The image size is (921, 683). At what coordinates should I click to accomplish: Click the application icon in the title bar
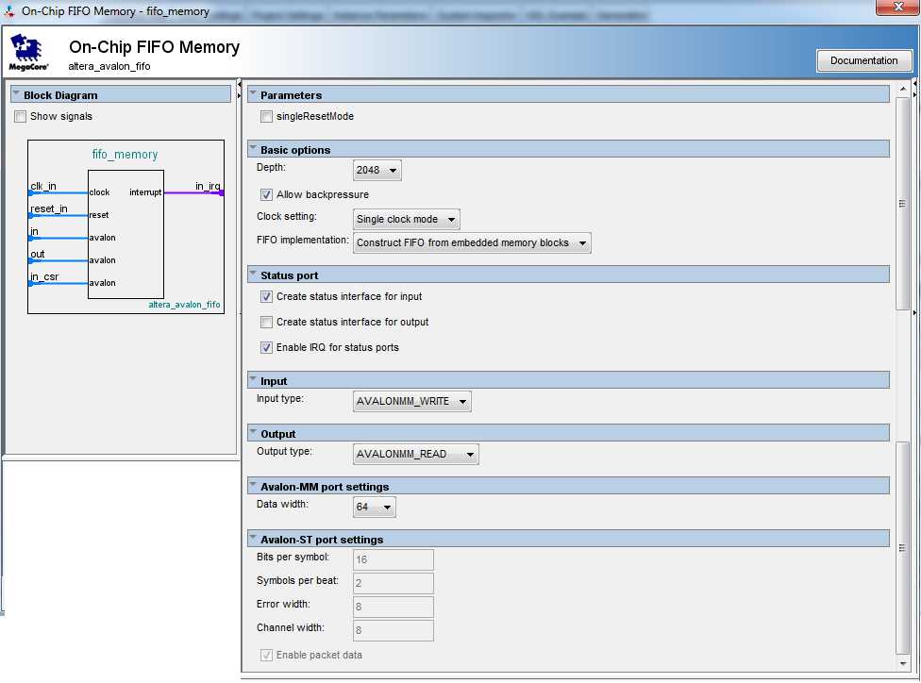tap(9, 10)
